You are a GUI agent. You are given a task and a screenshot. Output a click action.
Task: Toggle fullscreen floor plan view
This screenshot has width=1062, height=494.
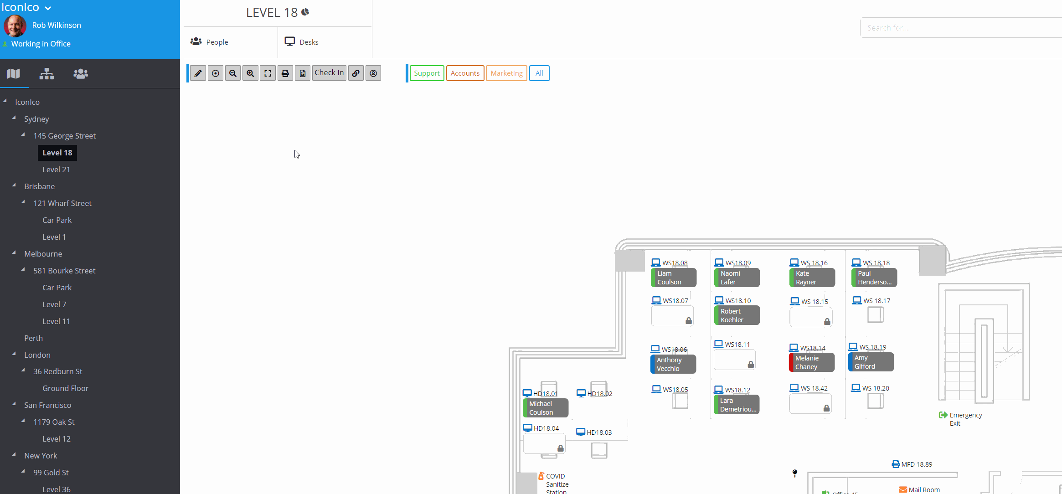tap(268, 73)
